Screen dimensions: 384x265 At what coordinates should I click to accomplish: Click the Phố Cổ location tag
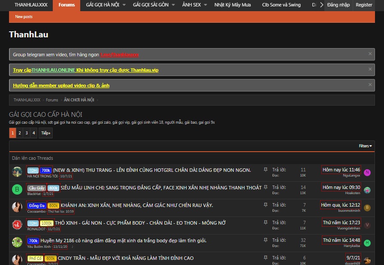(35, 259)
